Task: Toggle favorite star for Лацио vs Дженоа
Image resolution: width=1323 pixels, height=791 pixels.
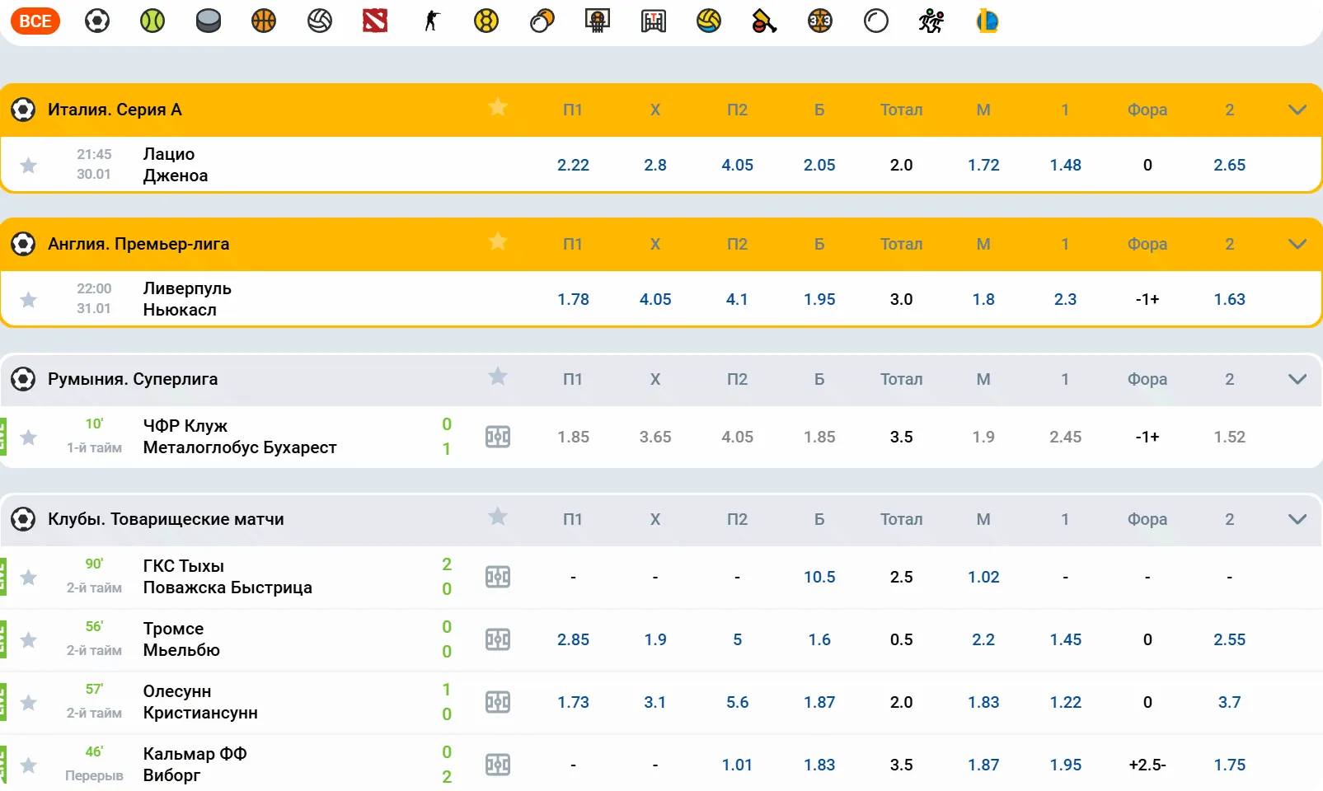Action: 29,166
